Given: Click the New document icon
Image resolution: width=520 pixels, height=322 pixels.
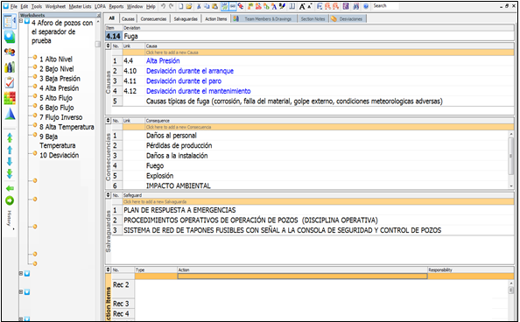Looking at the screenshot, I should tap(180, 6).
